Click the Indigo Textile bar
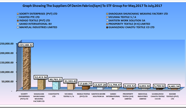This screenshot has height=108, width=186. coord(86,88)
